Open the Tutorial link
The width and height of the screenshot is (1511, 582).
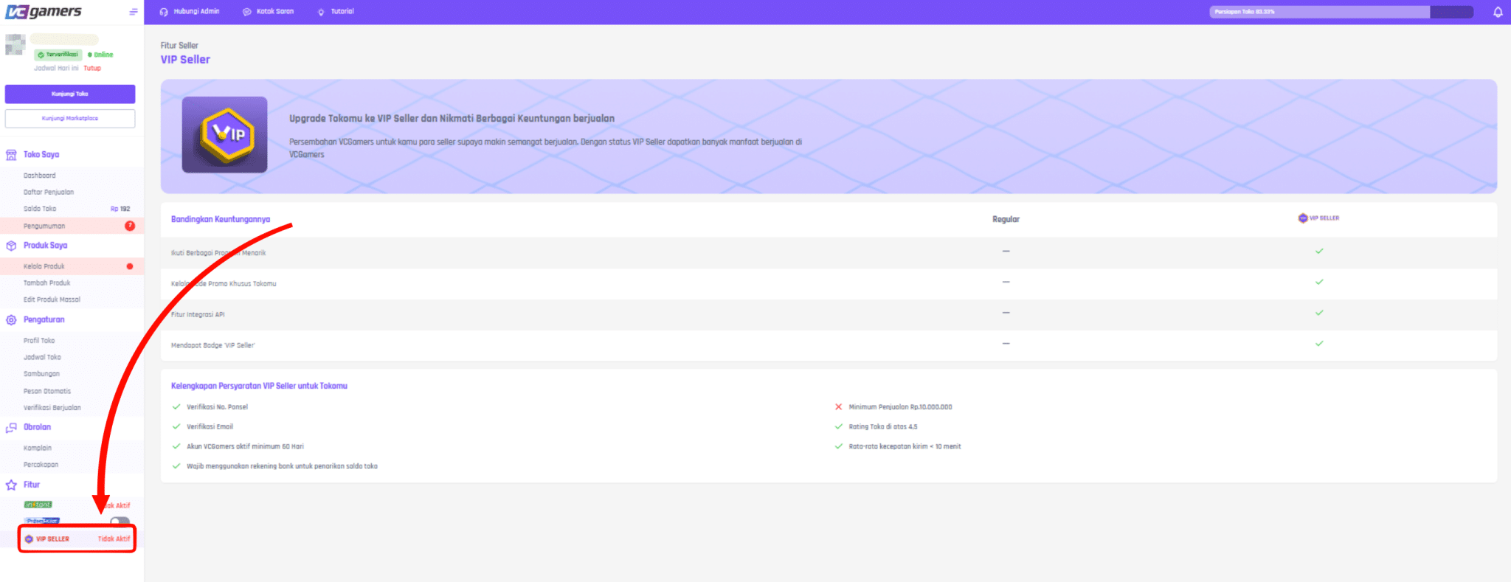tap(342, 12)
